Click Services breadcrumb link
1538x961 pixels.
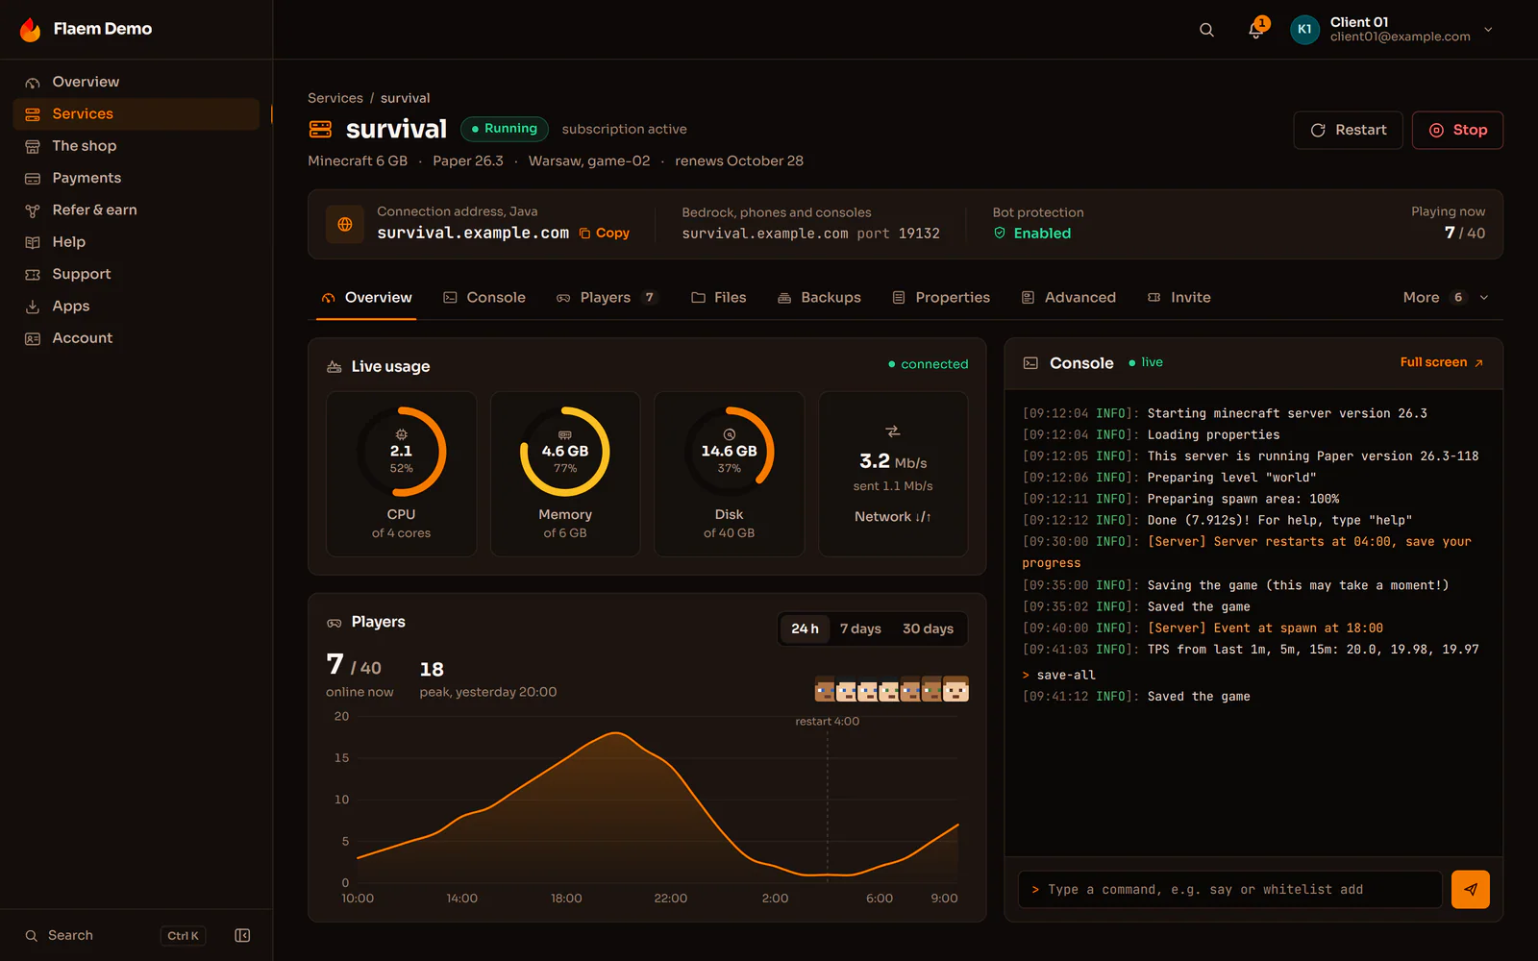pyautogui.click(x=335, y=98)
